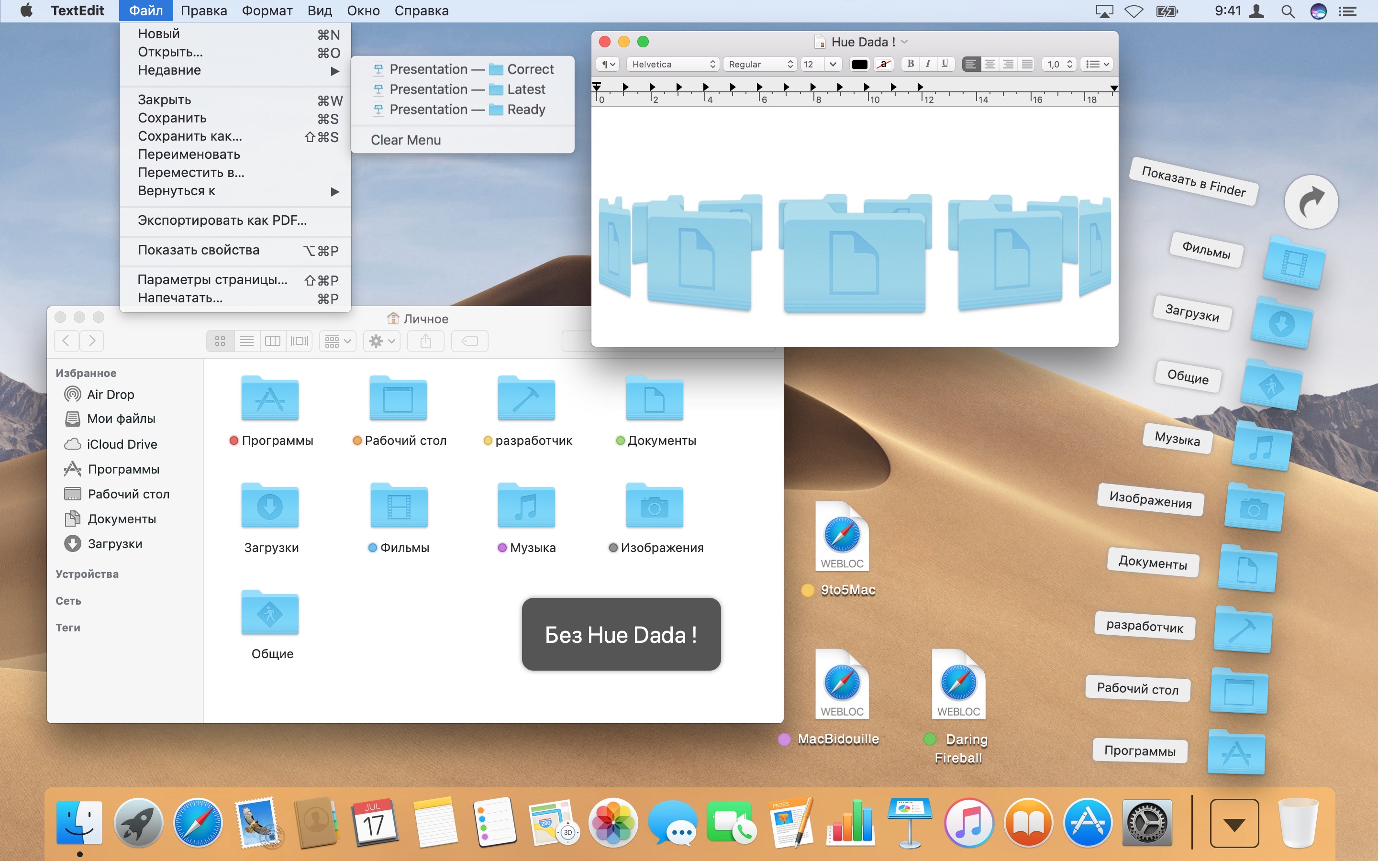Toggle bold formatting in TextEdit toolbar
1378x861 pixels.
click(911, 64)
